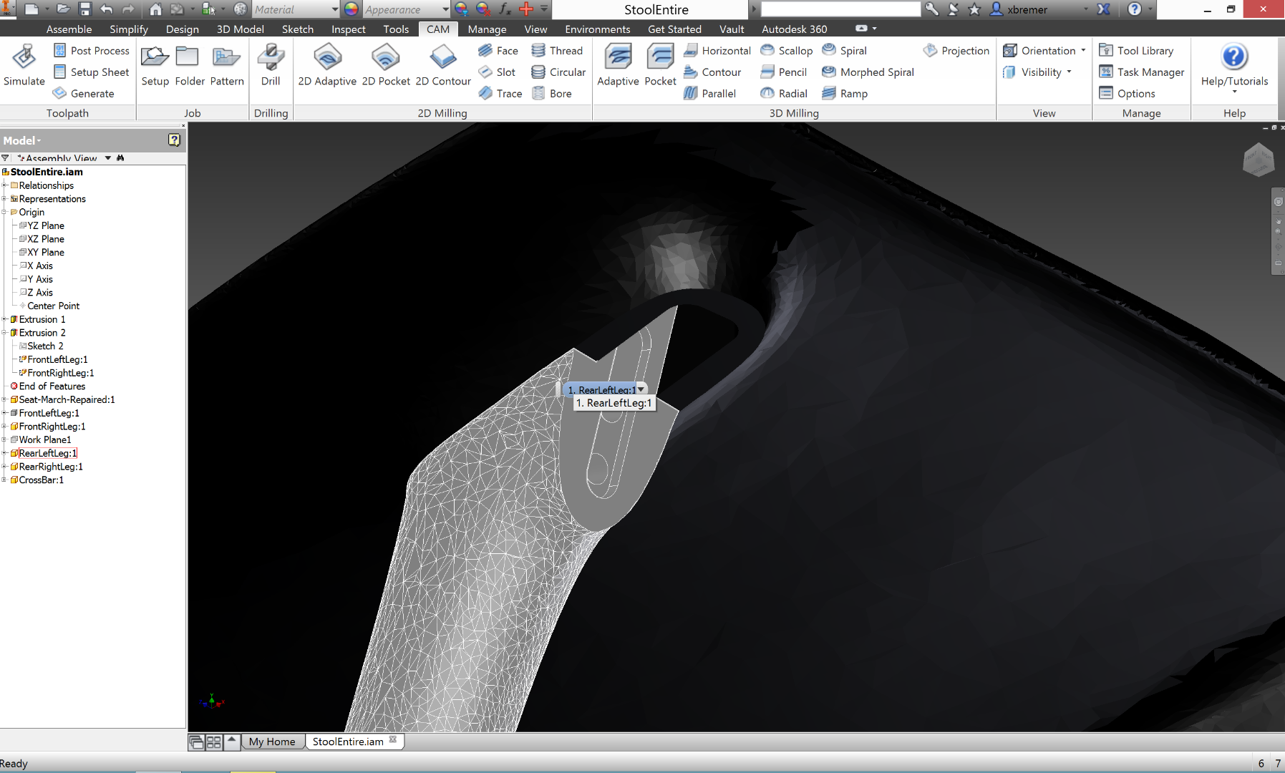Select the Bore milling operation
This screenshot has height=773, width=1285.
[x=551, y=94]
